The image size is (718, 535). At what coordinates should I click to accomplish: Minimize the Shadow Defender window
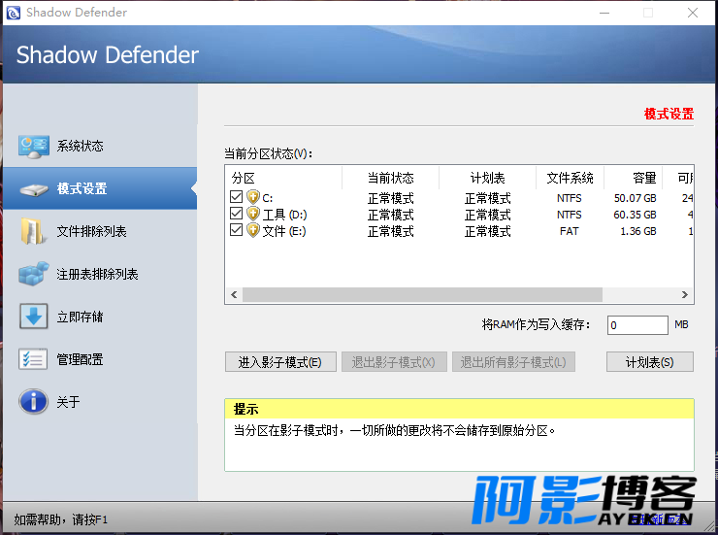[604, 13]
